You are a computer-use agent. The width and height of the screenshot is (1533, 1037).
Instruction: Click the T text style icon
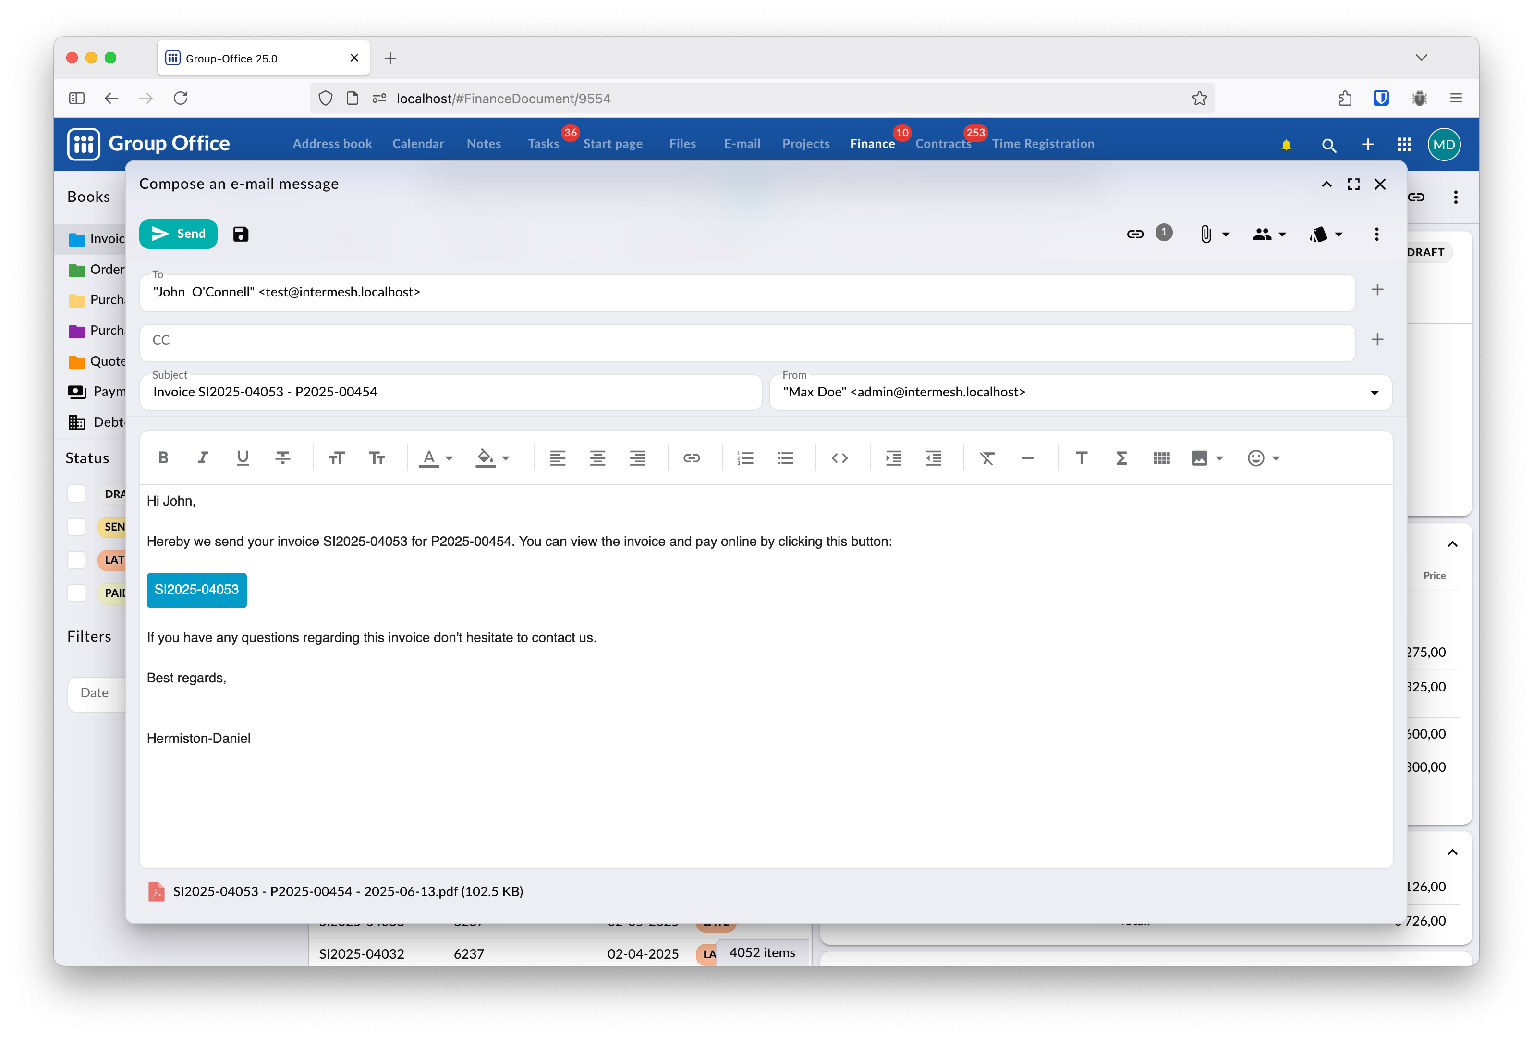tap(1082, 457)
